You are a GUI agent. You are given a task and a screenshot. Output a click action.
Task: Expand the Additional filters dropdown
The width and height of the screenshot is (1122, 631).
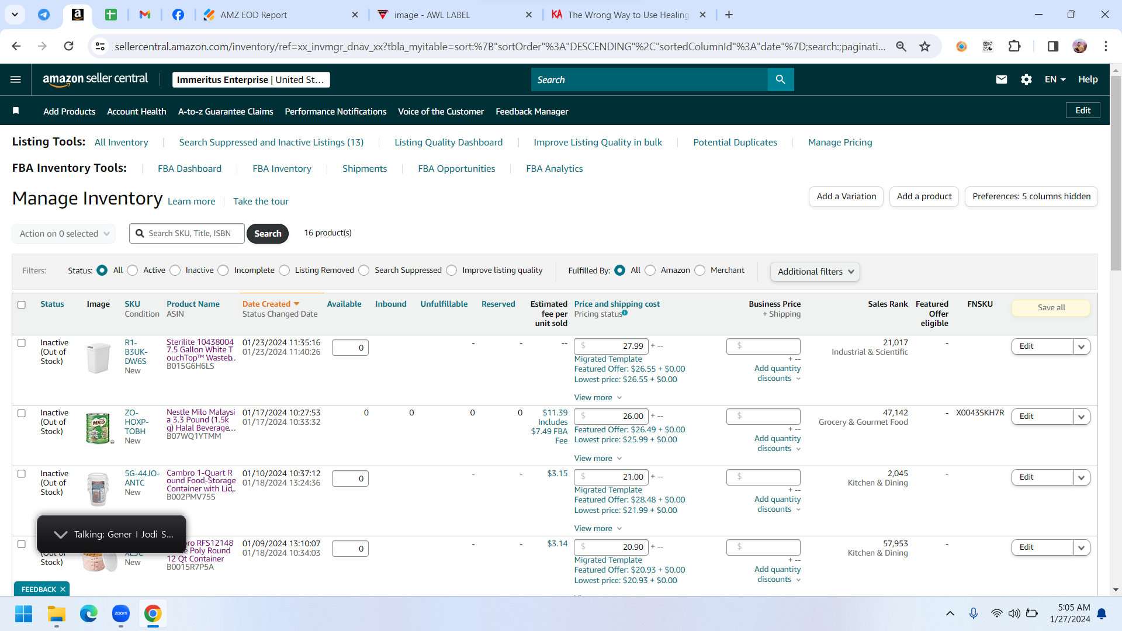[x=815, y=272]
